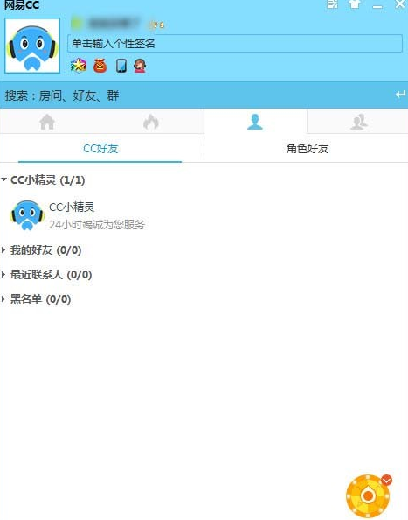Click the red chevron badge on wheel
408x520 pixels.
386,481
